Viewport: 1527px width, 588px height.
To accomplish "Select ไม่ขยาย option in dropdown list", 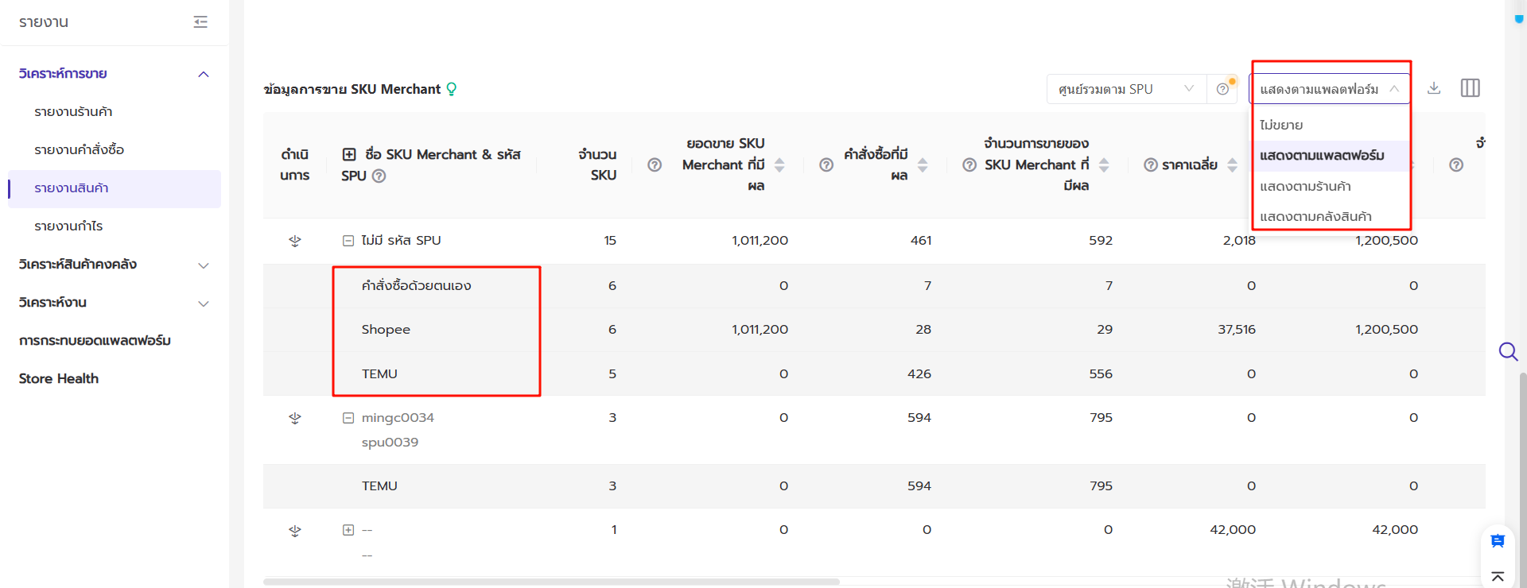I will click(x=1281, y=125).
